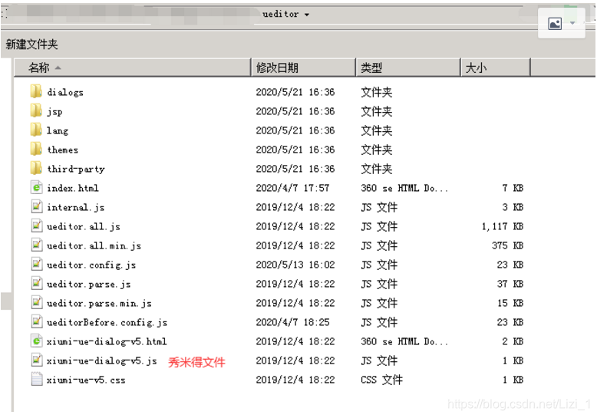Select the ueditor.all.min.js file icon
The width and height of the screenshot is (597, 418).
(x=37, y=245)
